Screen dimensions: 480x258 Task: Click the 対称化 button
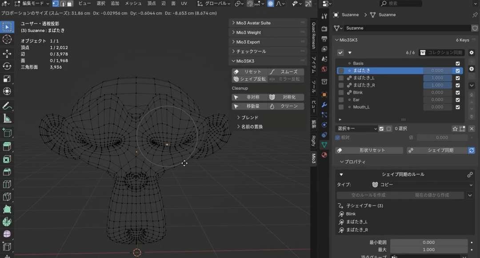point(286,97)
